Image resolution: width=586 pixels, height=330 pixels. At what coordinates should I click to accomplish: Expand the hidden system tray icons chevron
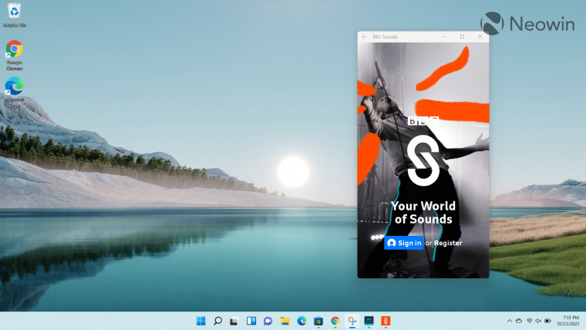tap(510, 321)
